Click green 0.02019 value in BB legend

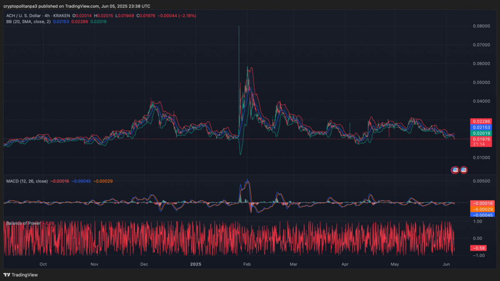(x=98, y=21)
